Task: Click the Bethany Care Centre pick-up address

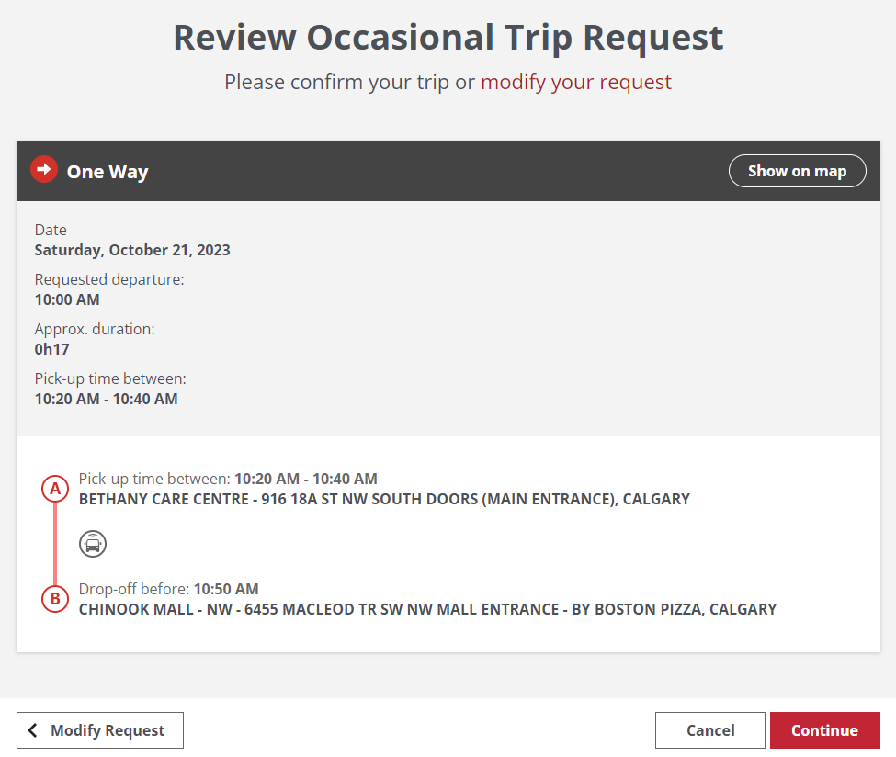Action: [384, 499]
